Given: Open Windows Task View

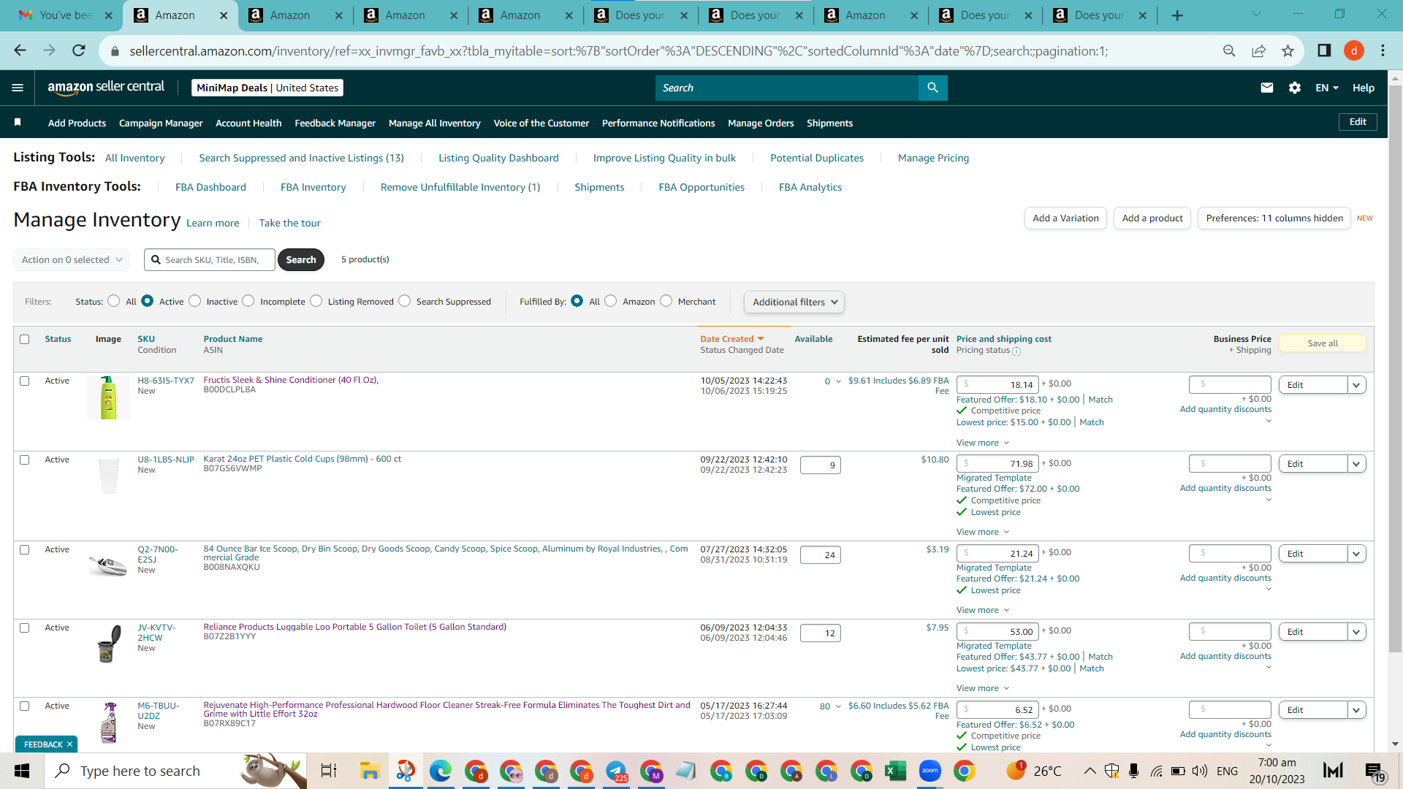Looking at the screenshot, I should click(x=329, y=771).
